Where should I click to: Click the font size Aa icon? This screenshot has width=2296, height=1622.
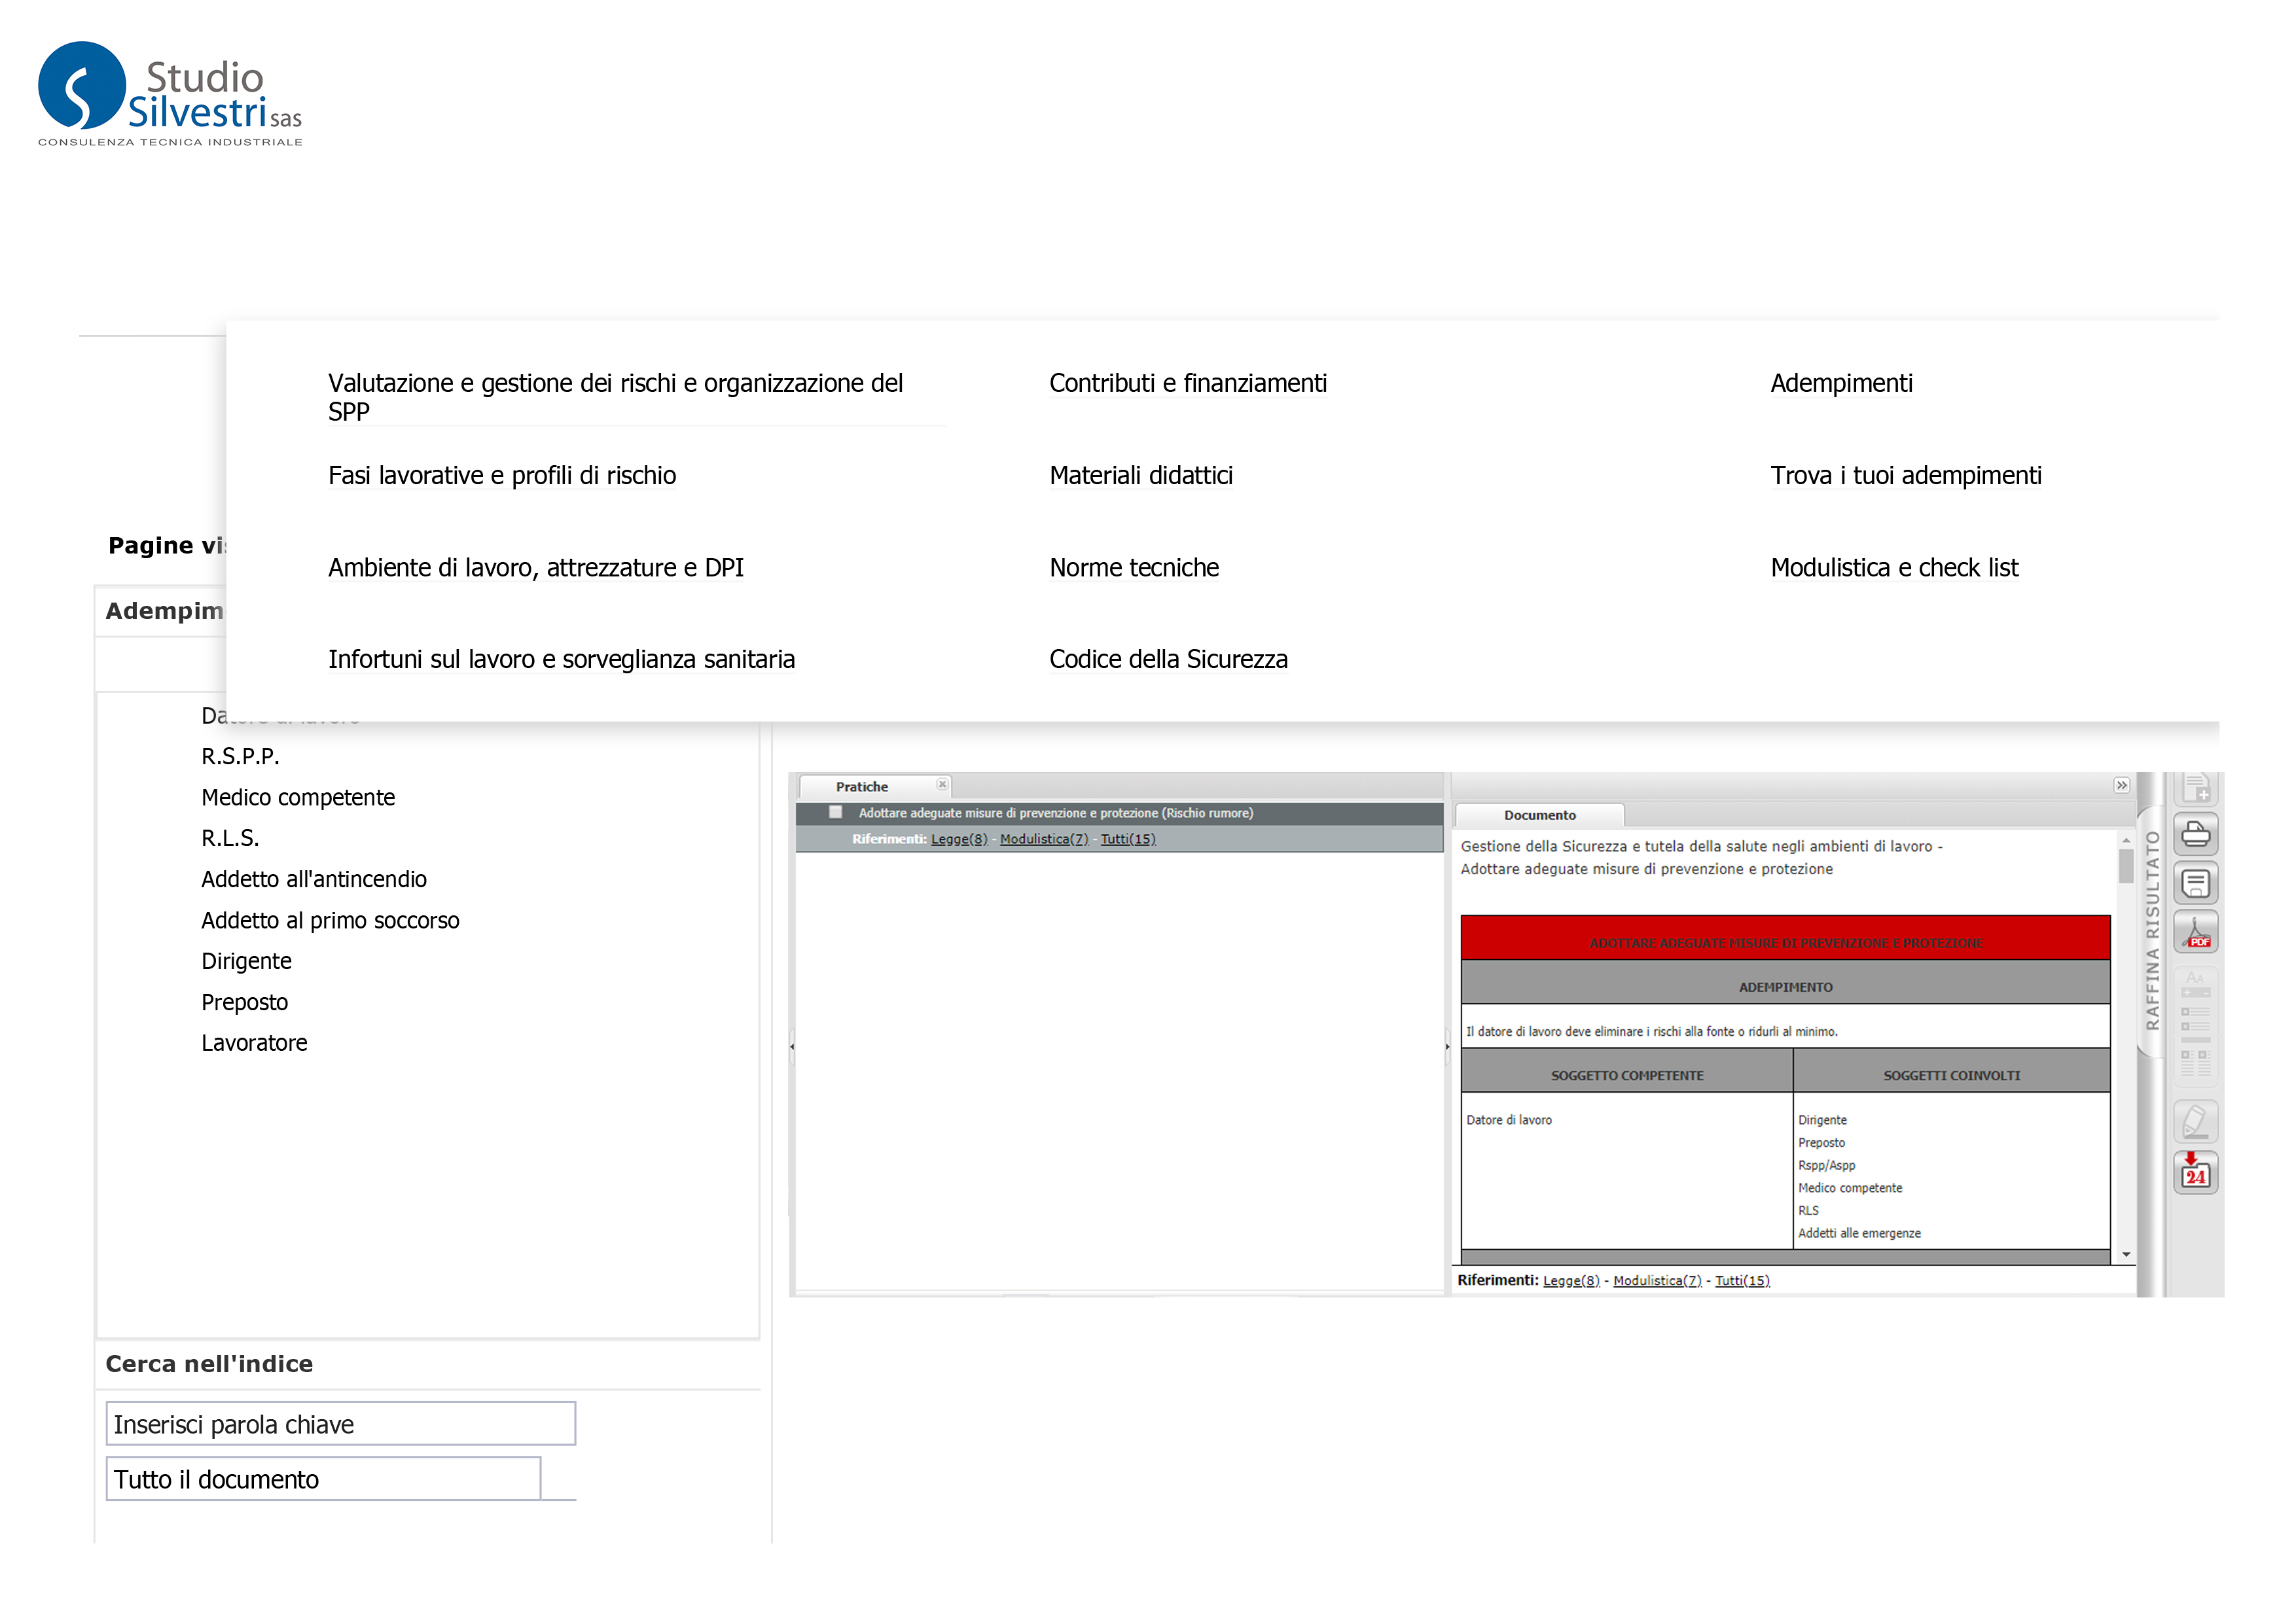[2195, 978]
